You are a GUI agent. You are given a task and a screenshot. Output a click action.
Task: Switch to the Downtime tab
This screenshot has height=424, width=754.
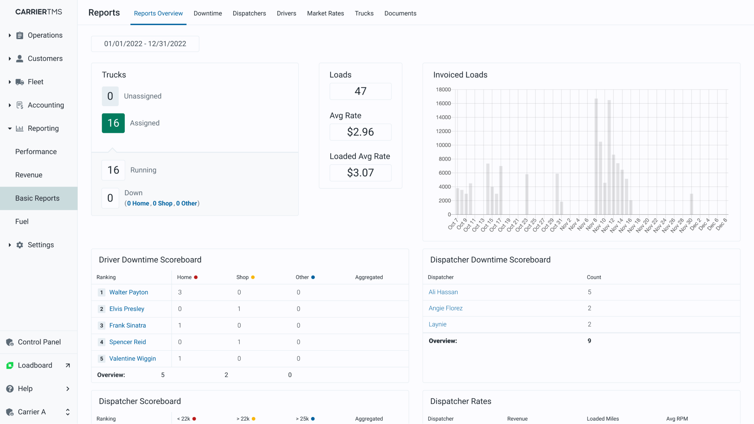click(208, 14)
